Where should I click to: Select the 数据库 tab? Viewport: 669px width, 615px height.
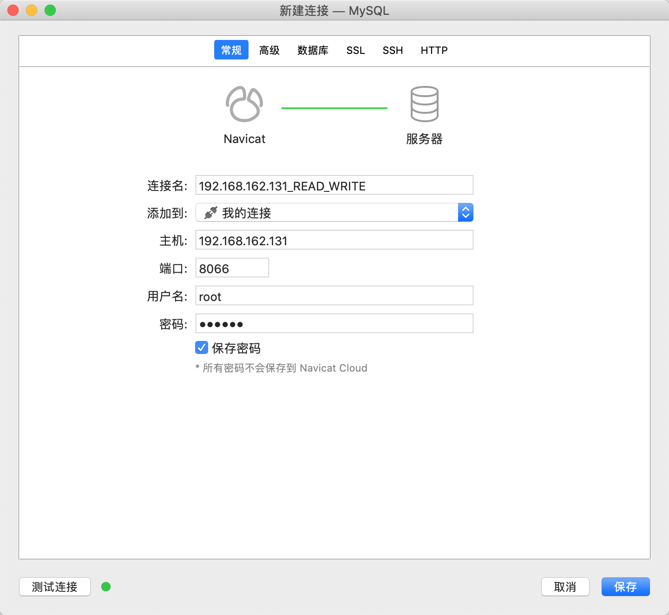pyautogui.click(x=313, y=50)
